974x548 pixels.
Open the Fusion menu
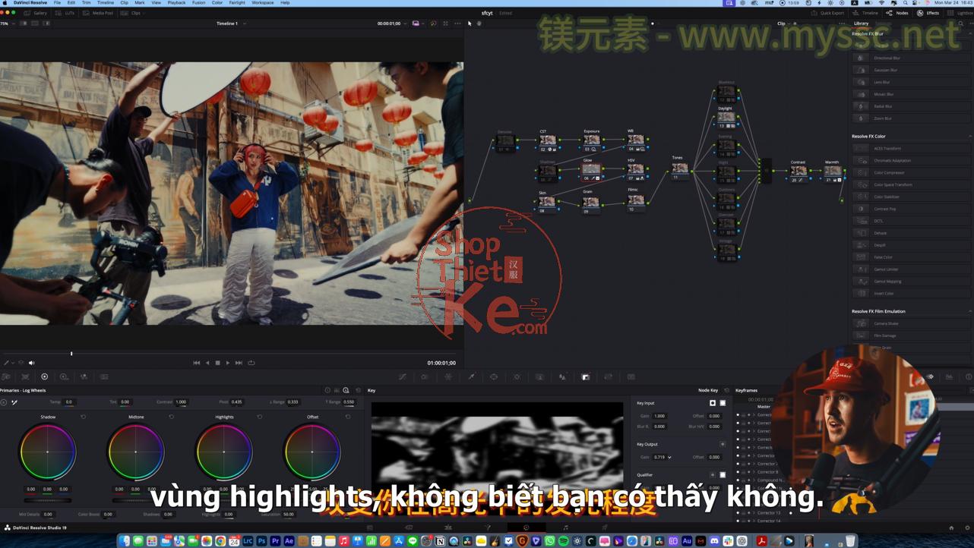point(198,3)
